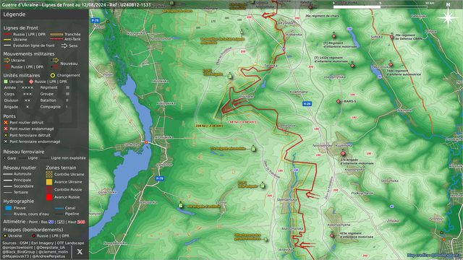The image size is (463, 260).
Task: Click the 26e régiment de chars label
Action: coord(322,16)
